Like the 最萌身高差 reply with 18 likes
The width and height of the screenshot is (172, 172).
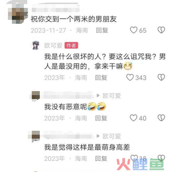click(x=134, y=158)
